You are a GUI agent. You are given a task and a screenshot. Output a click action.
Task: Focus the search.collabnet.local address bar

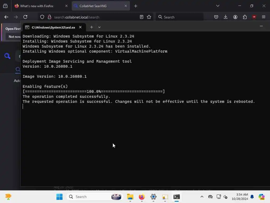(x=95, y=17)
